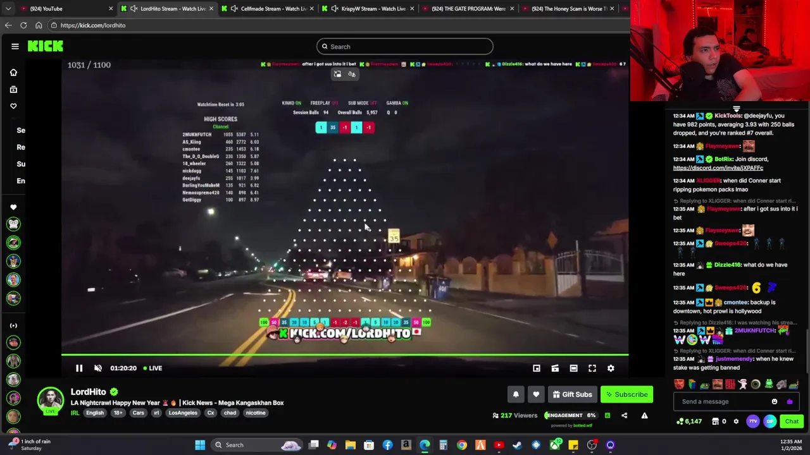Reload the page in browser

23,25
